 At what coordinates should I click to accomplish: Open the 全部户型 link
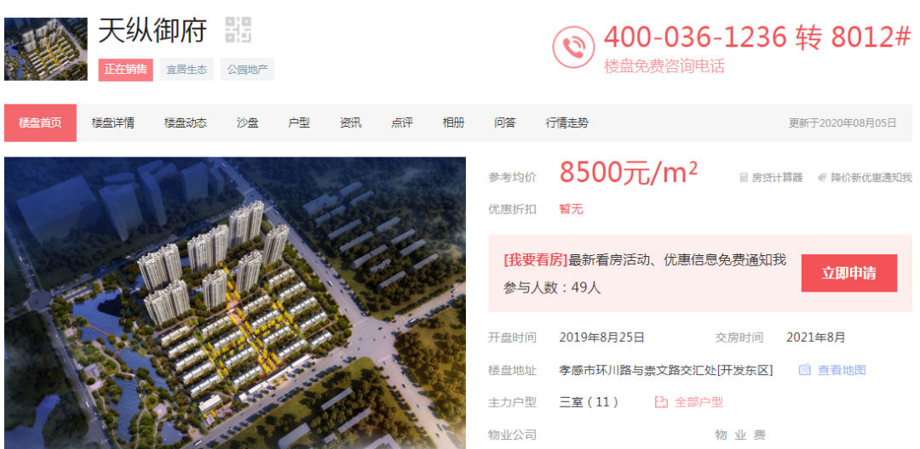[x=699, y=402]
